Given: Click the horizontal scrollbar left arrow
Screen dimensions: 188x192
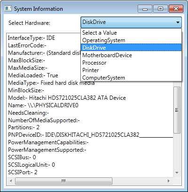Looking at the screenshot, I should pyautogui.click(x=11, y=181).
